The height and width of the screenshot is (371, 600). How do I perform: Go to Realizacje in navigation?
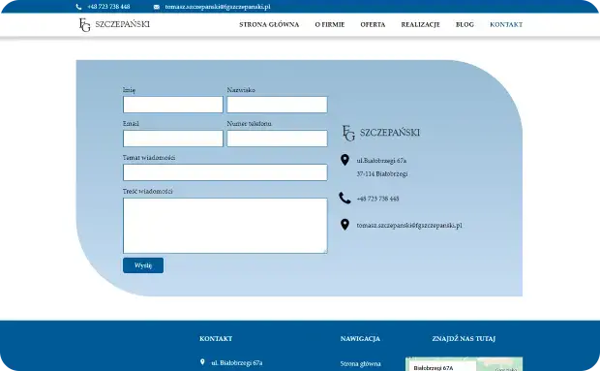pos(420,24)
